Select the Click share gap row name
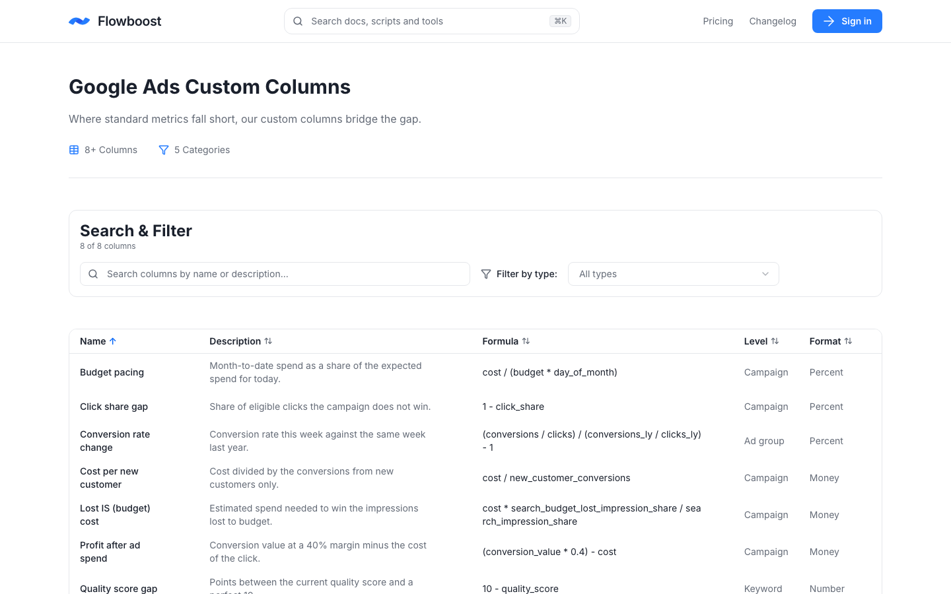The width and height of the screenshot is (951, 594). [114, 407]
